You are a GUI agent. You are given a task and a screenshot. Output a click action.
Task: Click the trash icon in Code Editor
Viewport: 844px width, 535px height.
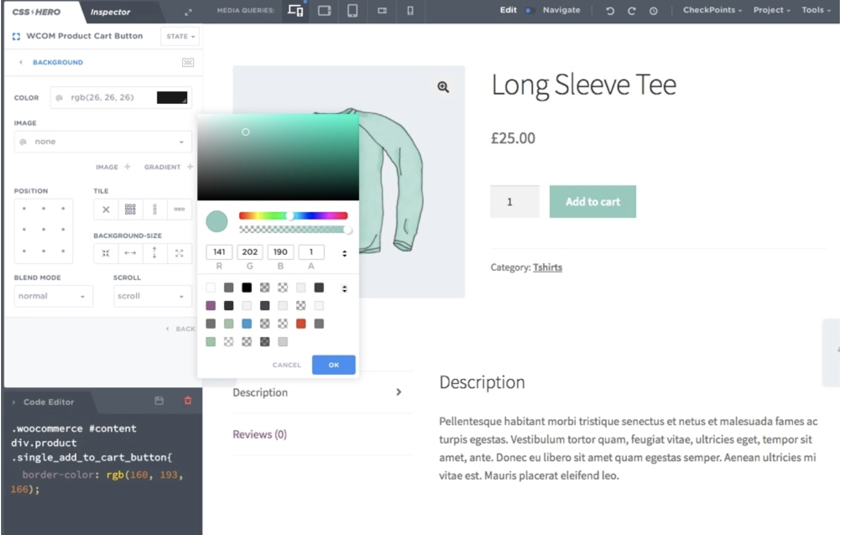coord(188,400)
